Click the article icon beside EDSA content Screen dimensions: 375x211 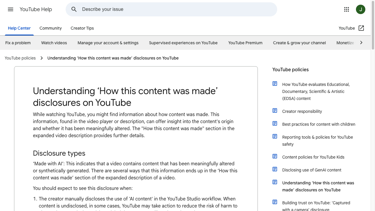pos(275,84)
